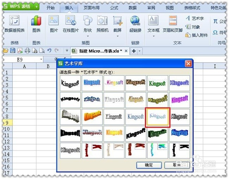Screen dimensions: 229x179
Task: Click the 文本框 text box icon
Action: [x=153, y=20]
